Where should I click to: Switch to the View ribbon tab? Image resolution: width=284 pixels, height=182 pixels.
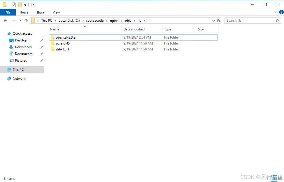click(56, 12)
